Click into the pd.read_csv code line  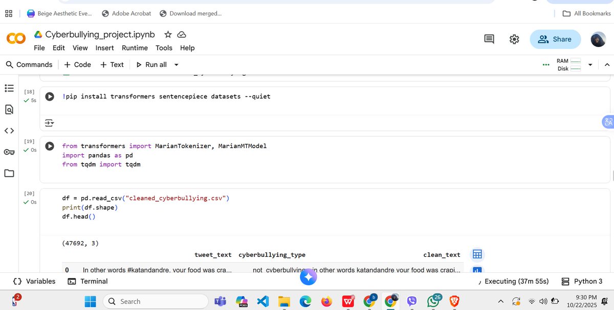[146, 198]
